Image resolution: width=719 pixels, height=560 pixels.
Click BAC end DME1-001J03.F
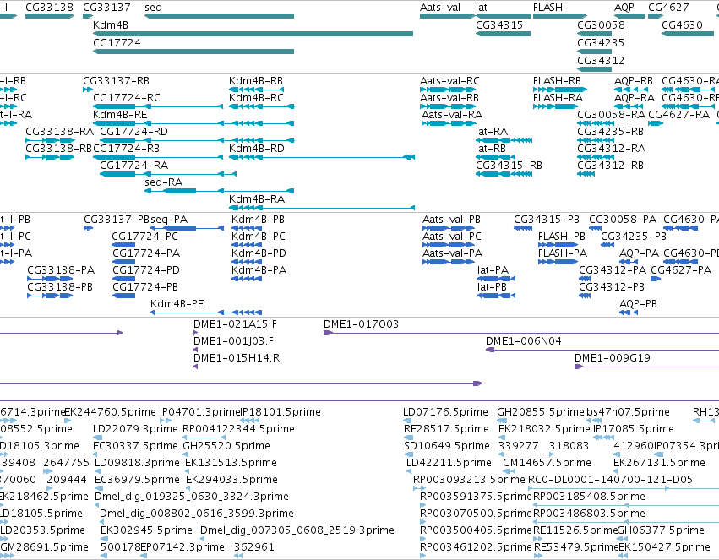[x=233, y=341]
